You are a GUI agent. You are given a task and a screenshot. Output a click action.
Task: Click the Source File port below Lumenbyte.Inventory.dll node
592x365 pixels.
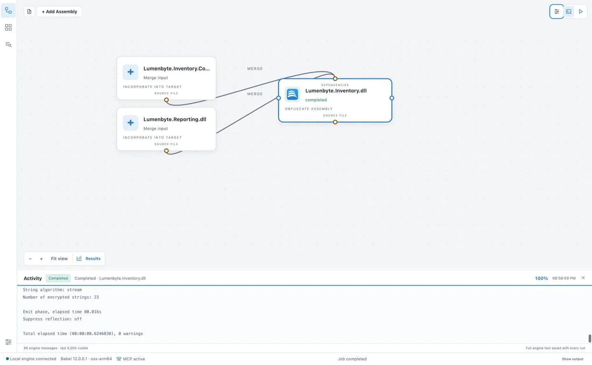tap(335, 122)
